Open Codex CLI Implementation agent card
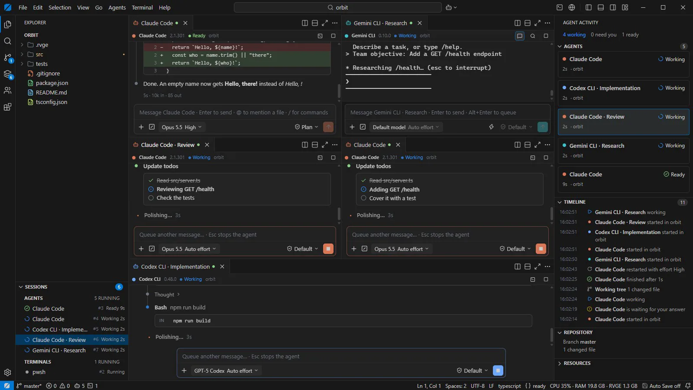 pyautogui.click(x=623, y=93)
